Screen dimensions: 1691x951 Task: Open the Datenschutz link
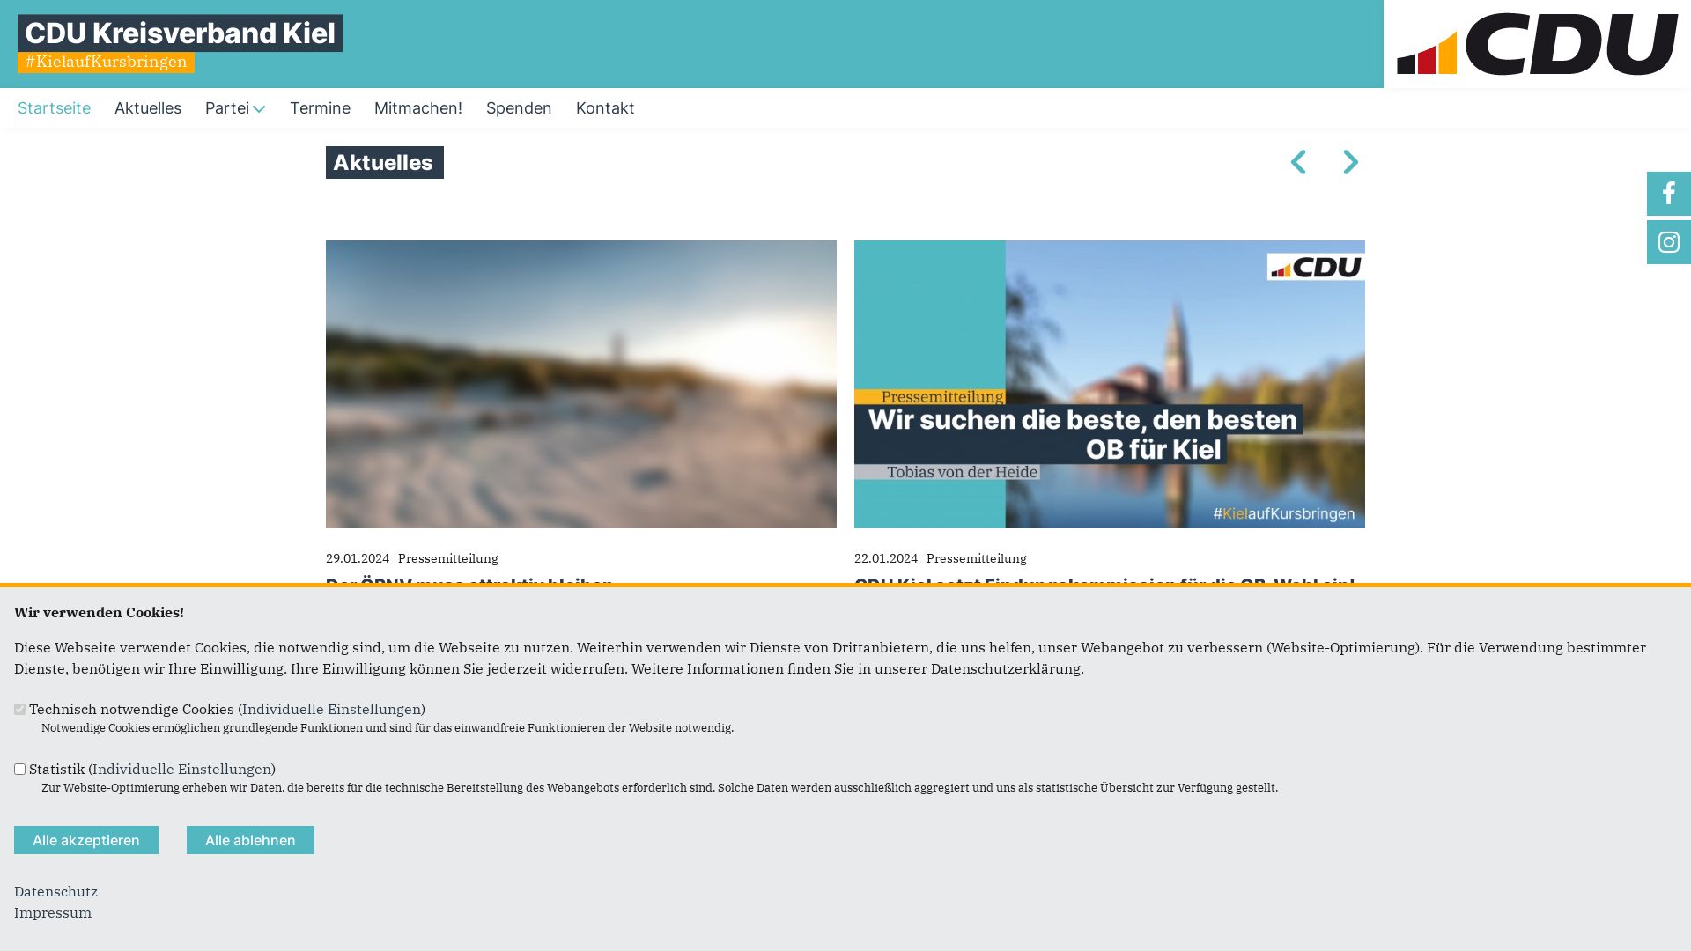click(55, 891)
